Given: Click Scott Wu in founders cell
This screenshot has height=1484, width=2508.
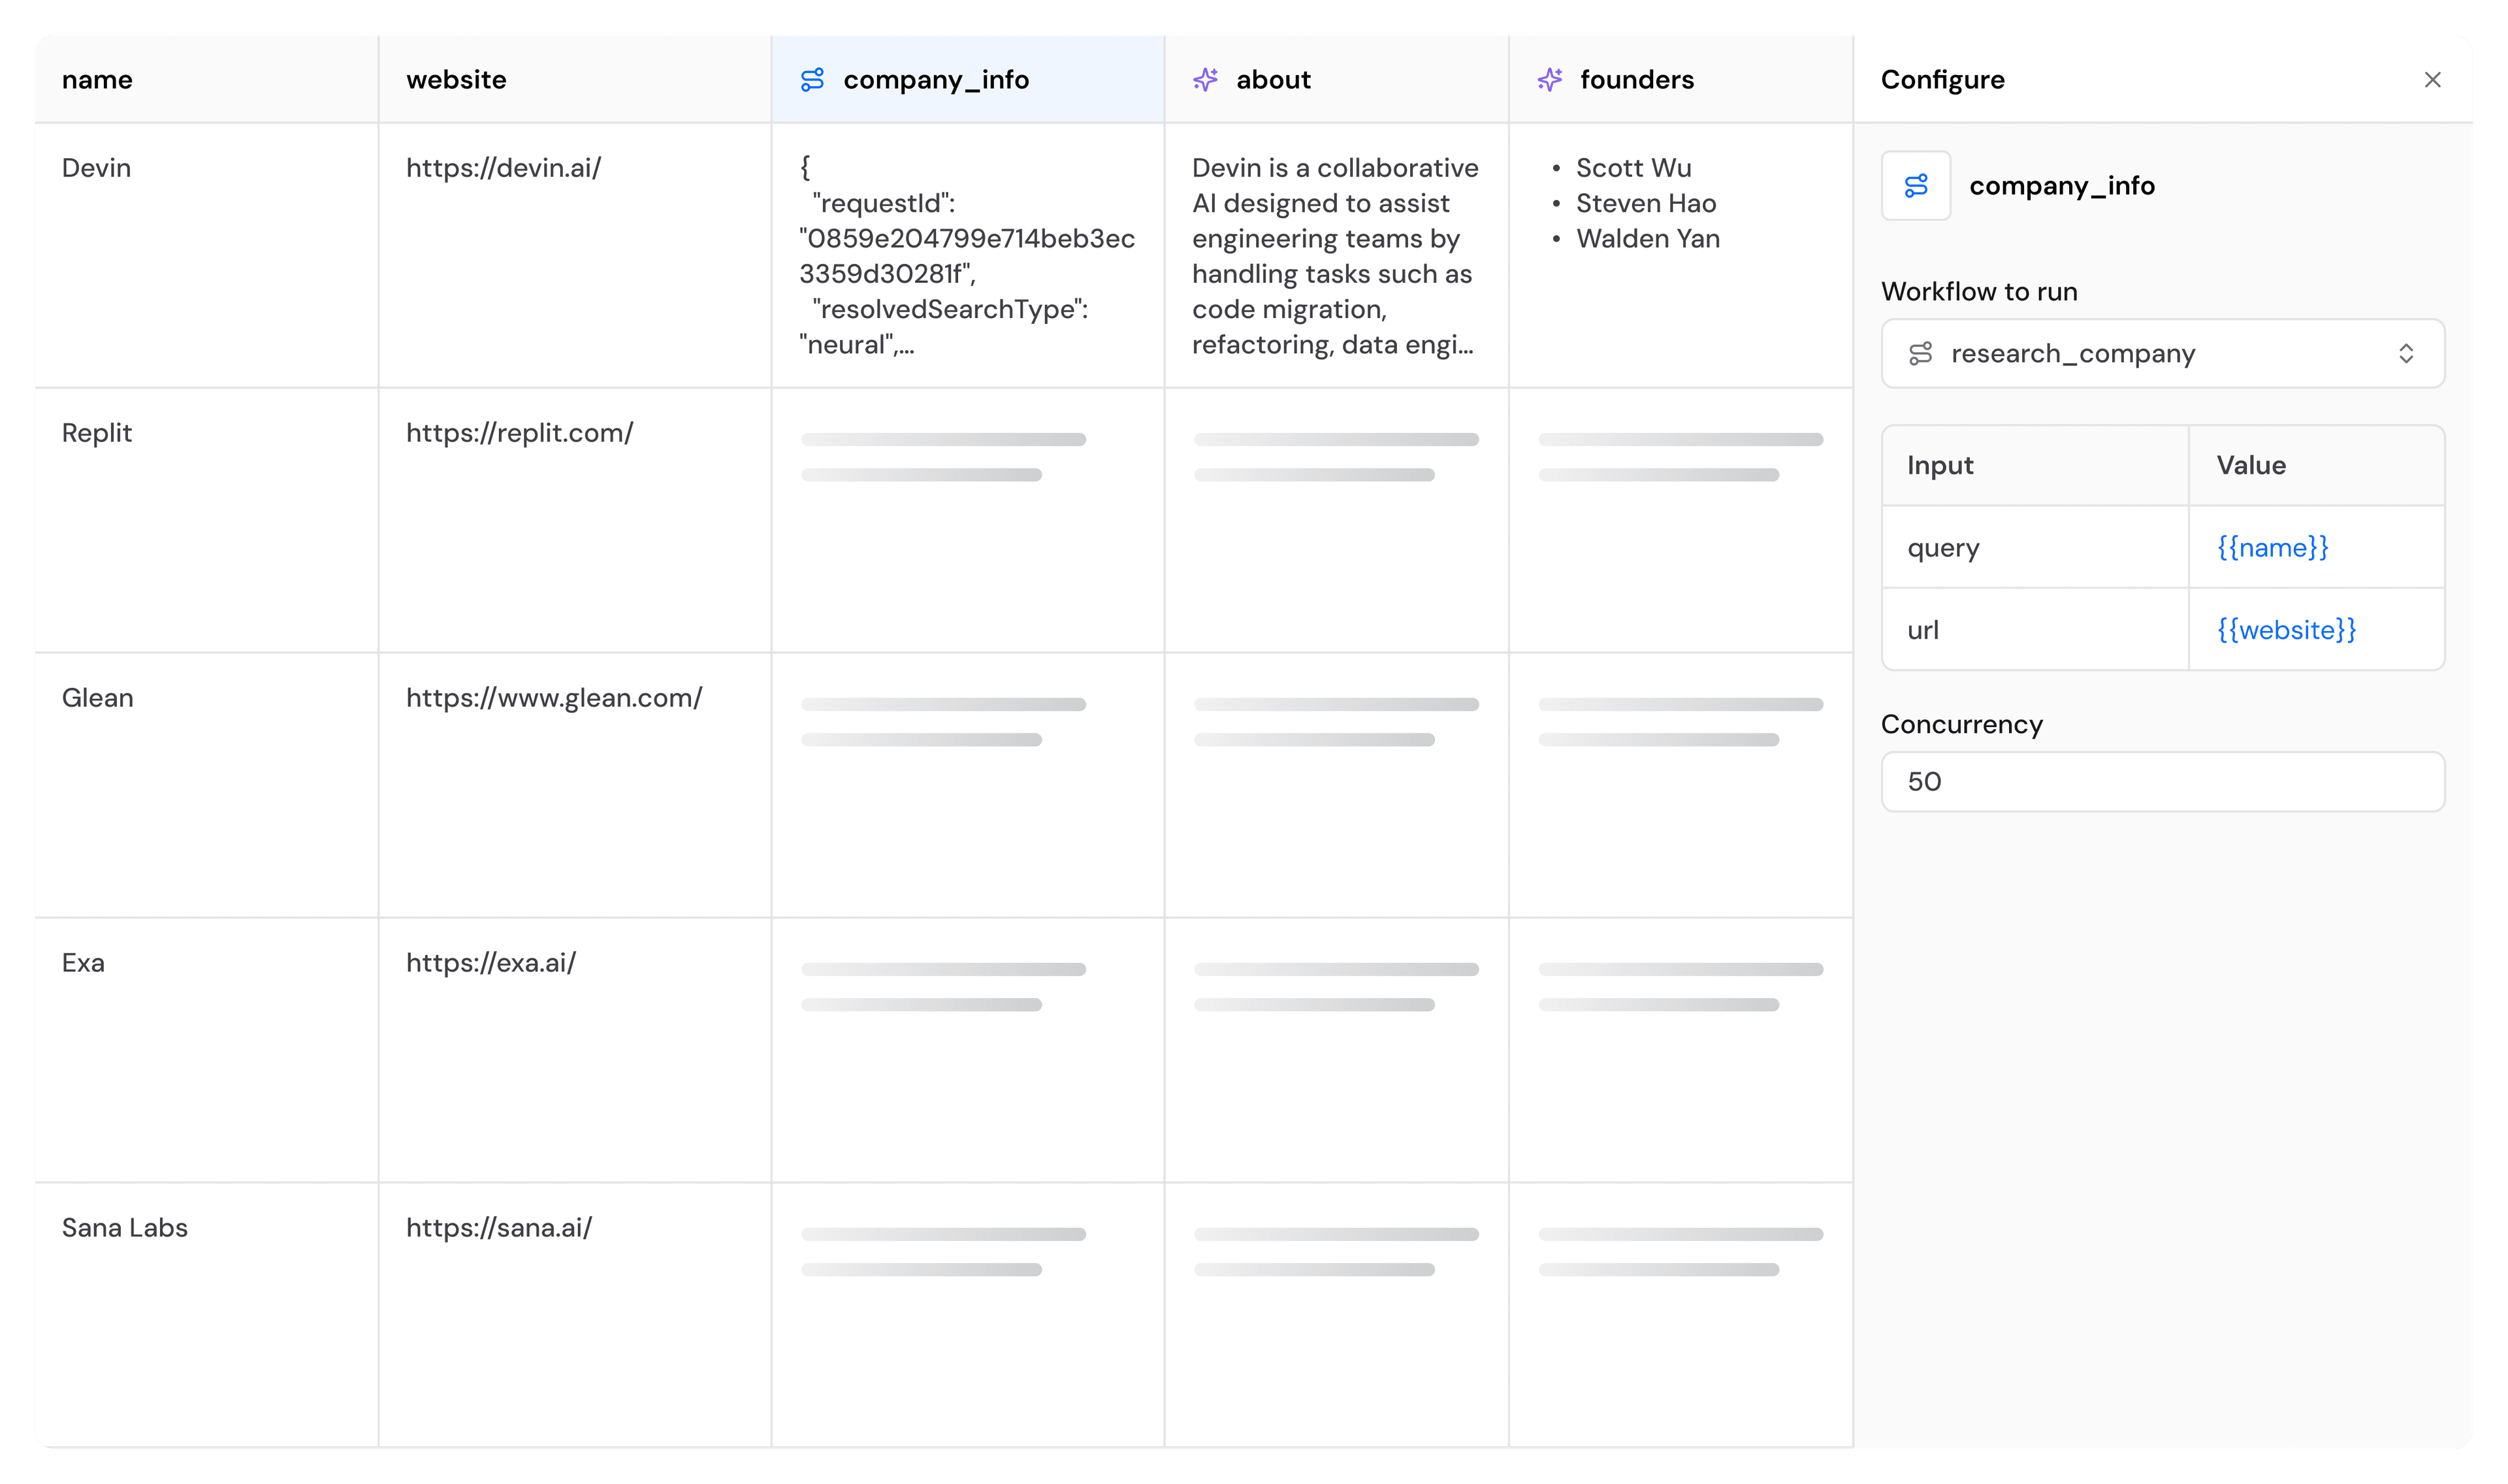Looking at the screenshot, I should (1633, 168).
